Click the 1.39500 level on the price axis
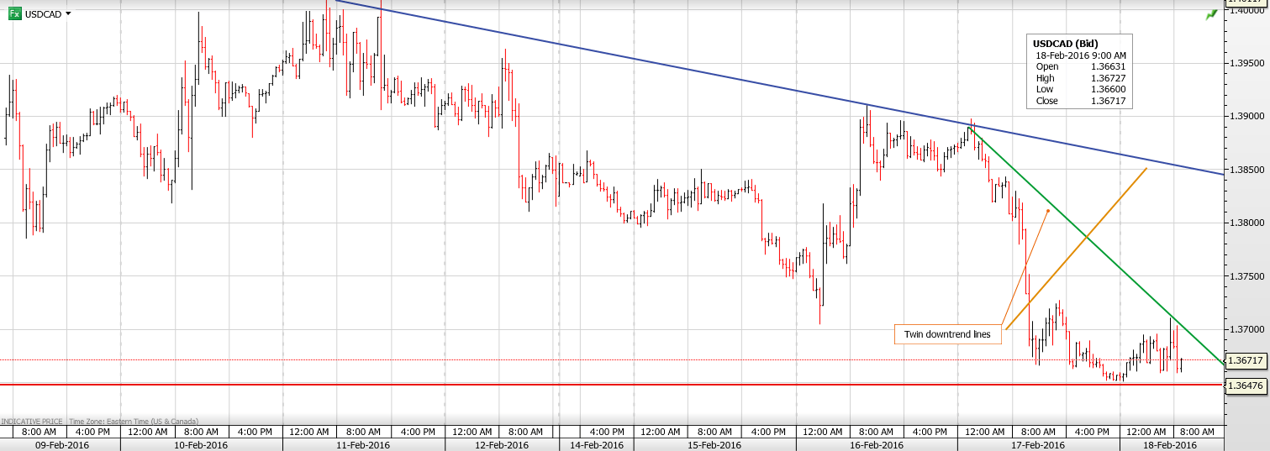Screen dimensions: 1270x451 click(x=1247, y=63)
